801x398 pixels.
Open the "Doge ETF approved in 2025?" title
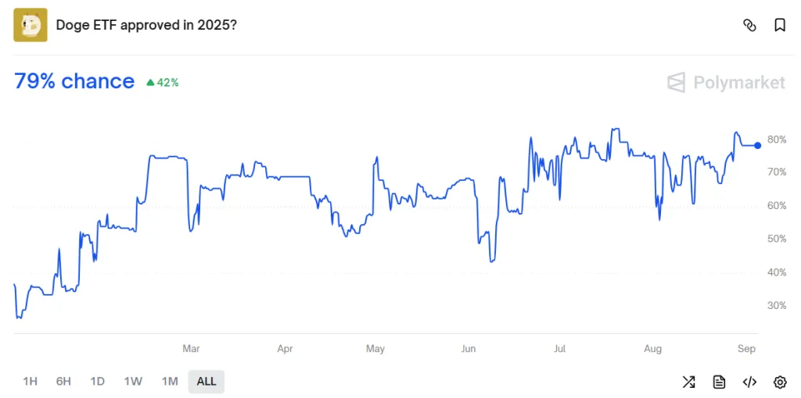tap(146, 25)
